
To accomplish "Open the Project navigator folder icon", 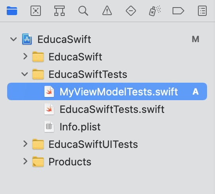I will click(x=12, y=11).
